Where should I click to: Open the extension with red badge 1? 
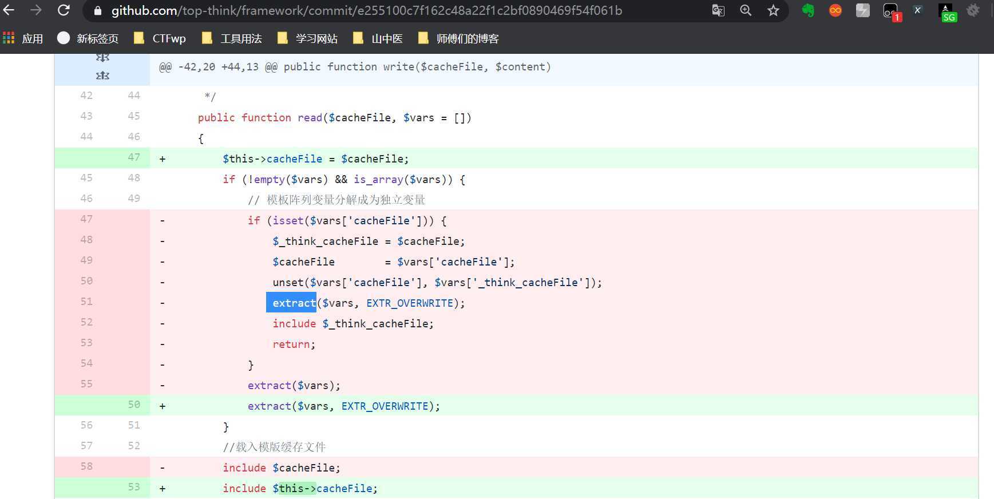(892, 11)
